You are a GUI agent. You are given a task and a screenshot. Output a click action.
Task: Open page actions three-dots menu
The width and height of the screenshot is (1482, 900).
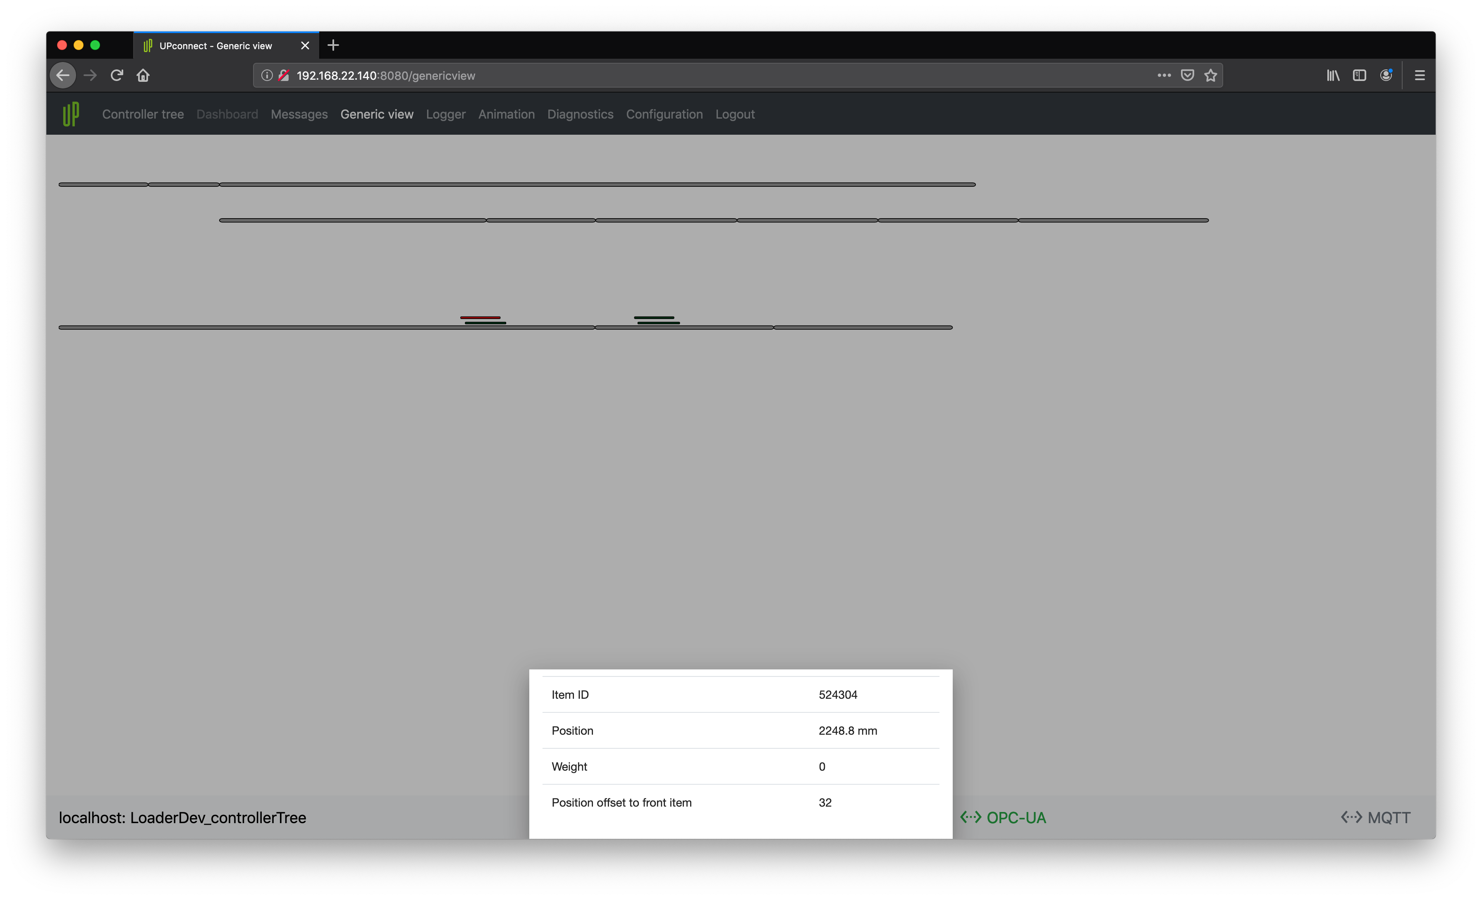pyautogui.click(x=1164, y=75)
